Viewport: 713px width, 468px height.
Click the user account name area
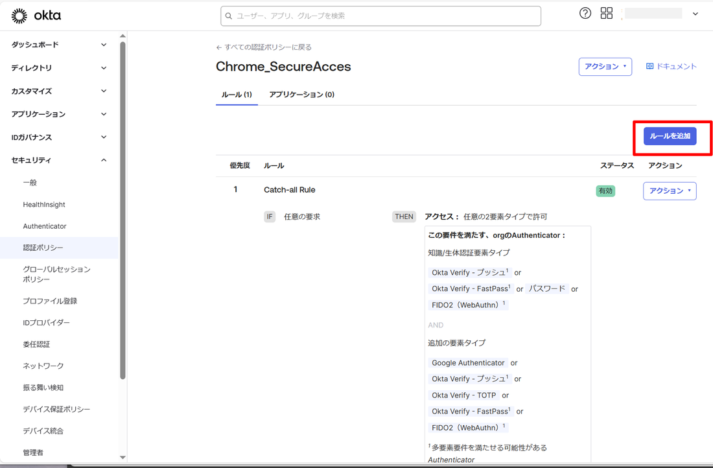pyautogui.click(x=653, y=14)
